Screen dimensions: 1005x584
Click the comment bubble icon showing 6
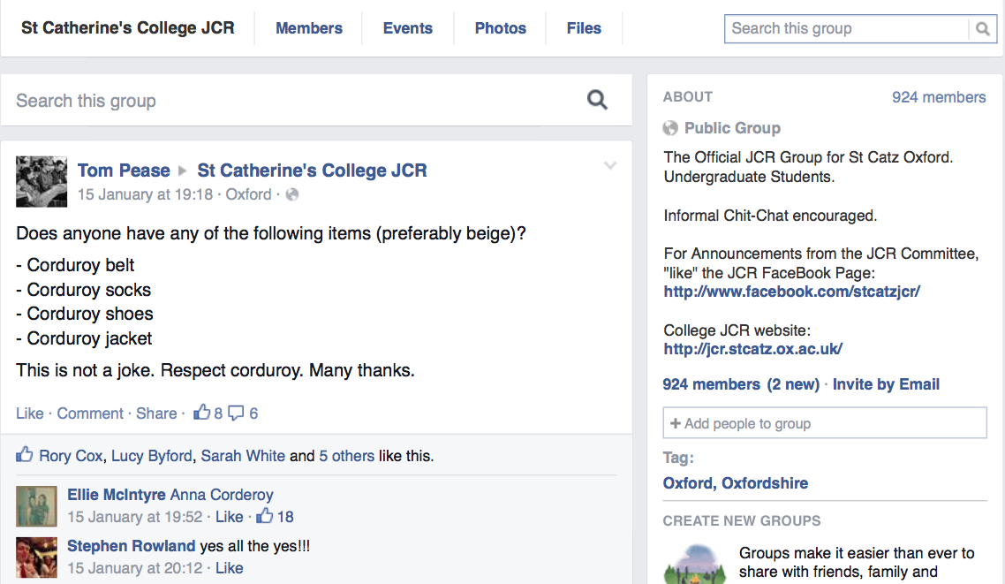click(236, 413)
